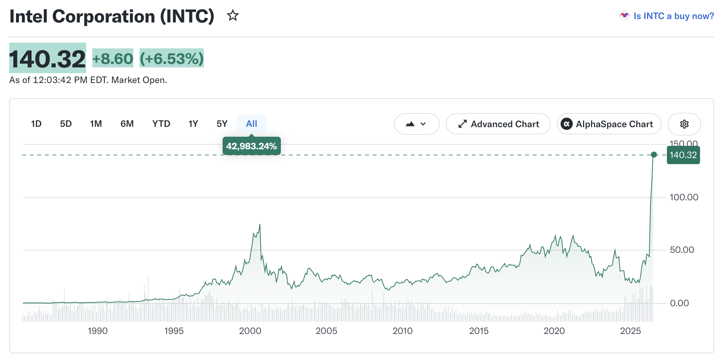Image resolution: width=721 pixels, height=361 pixels.
Task: Select the 1D time range
Action: (x=36, y=124)
